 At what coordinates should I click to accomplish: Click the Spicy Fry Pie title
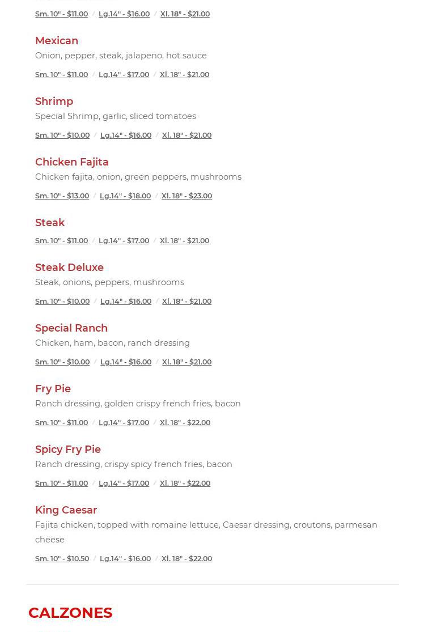[x=68, y=449]
